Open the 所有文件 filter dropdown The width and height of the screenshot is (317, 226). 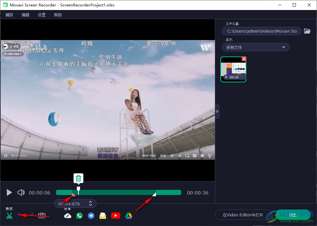255,47
